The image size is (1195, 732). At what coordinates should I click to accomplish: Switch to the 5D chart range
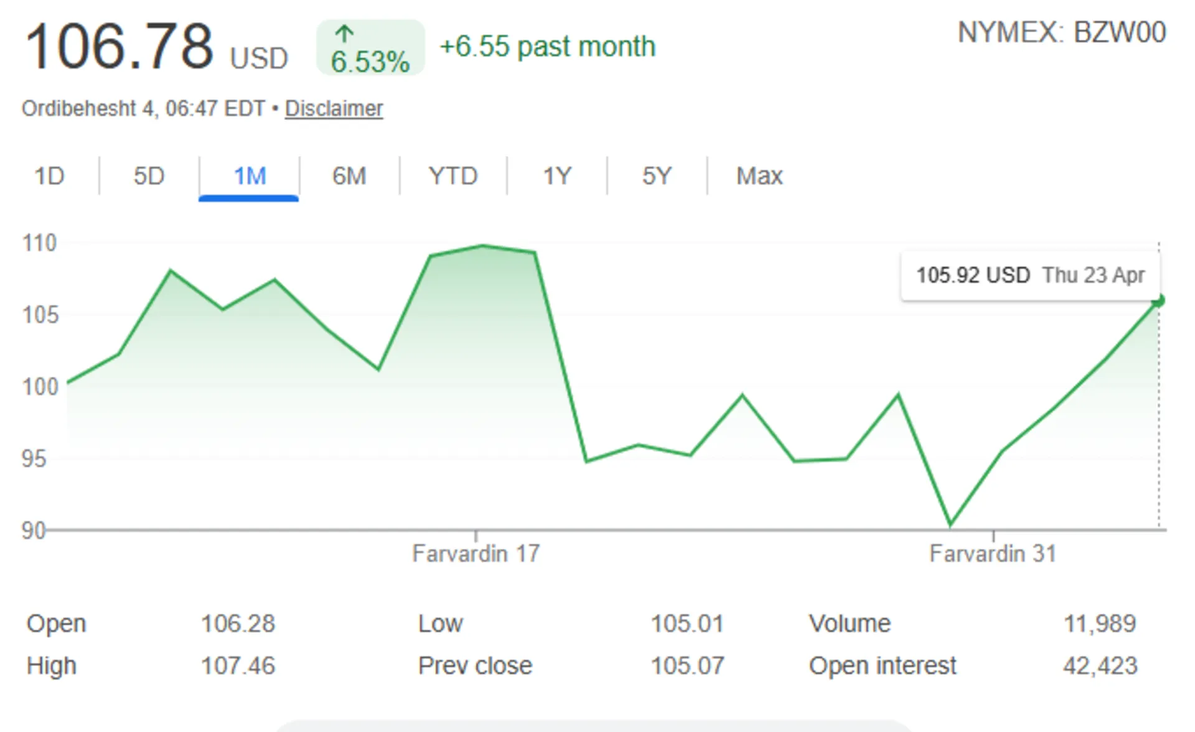(x=149, y=176)
